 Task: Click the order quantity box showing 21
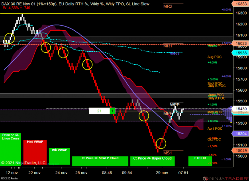pyautogui.click(x=100, y=111)
